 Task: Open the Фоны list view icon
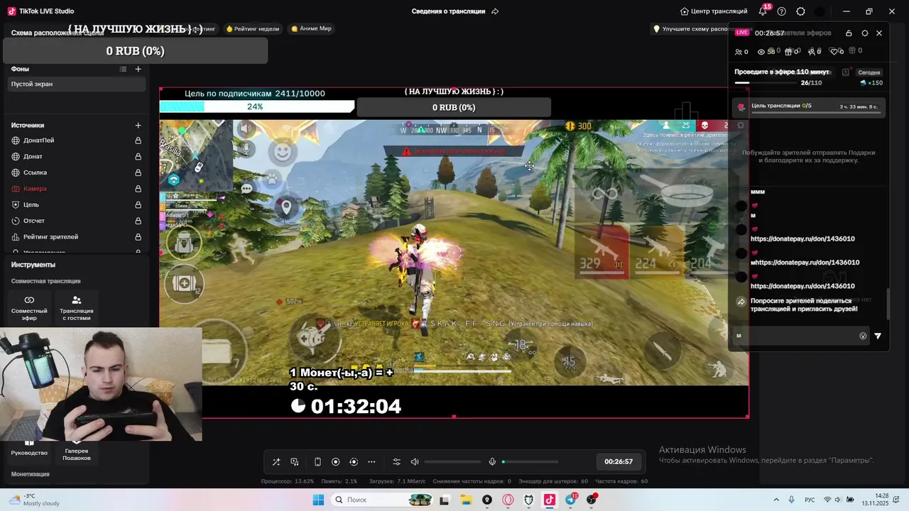(123, 69)
